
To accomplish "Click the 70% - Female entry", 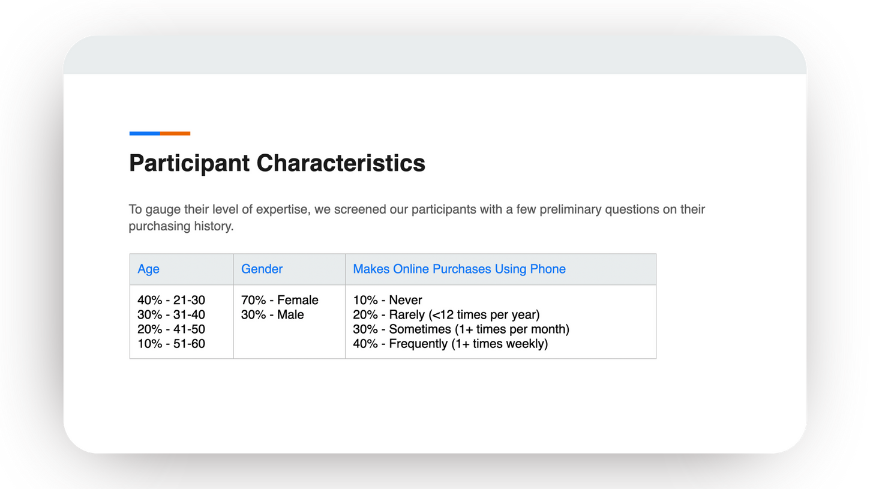I will (280, 300).
